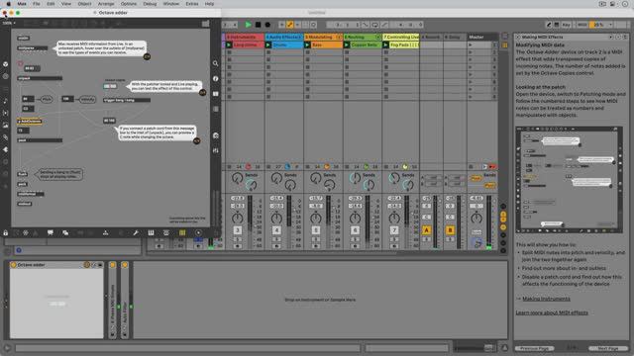Toggle the orange automation arm button in Live
The width and height of the screenshot is (634, 356).
289,25
